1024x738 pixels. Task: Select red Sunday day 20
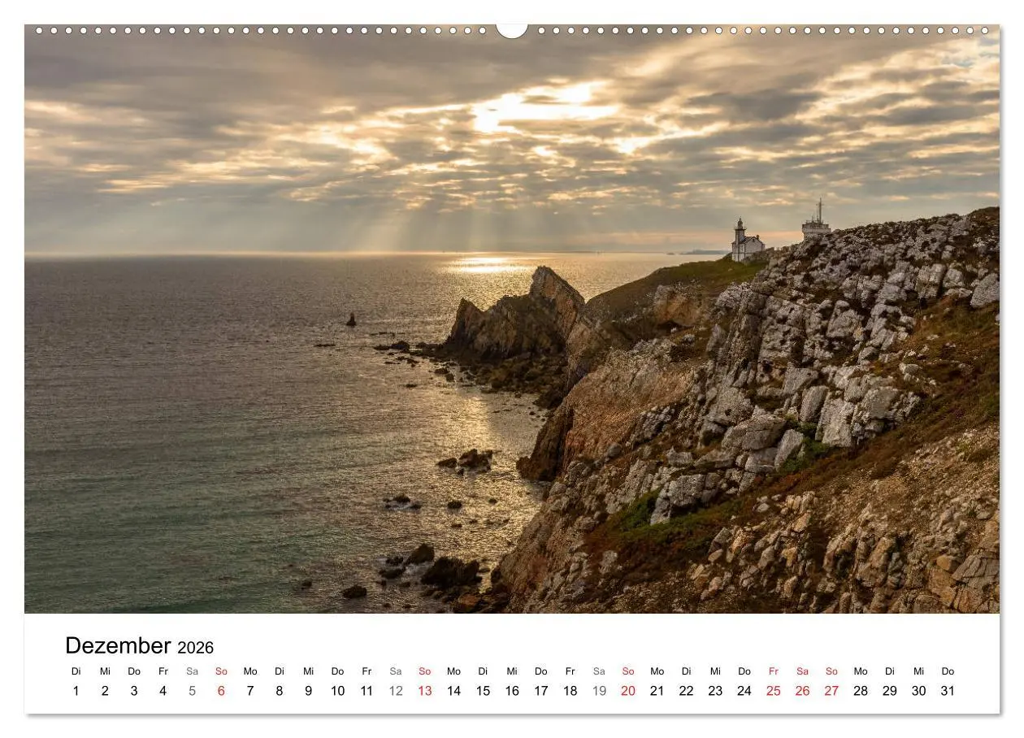628,691
